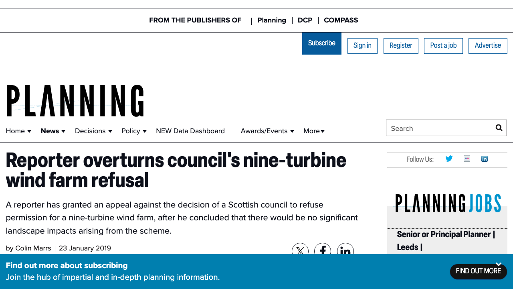513x289 pixels.
Task: Click the Subscribe button
Action: [322, 43]
